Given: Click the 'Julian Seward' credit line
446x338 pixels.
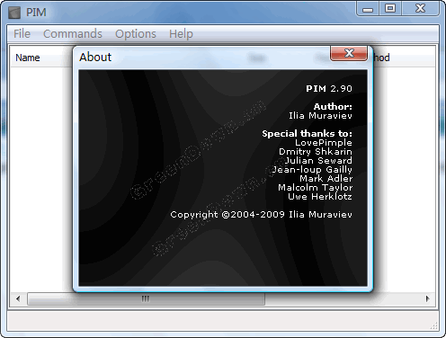Looking at the screenshot, I should pyautogui.click(x=318, y=161).
